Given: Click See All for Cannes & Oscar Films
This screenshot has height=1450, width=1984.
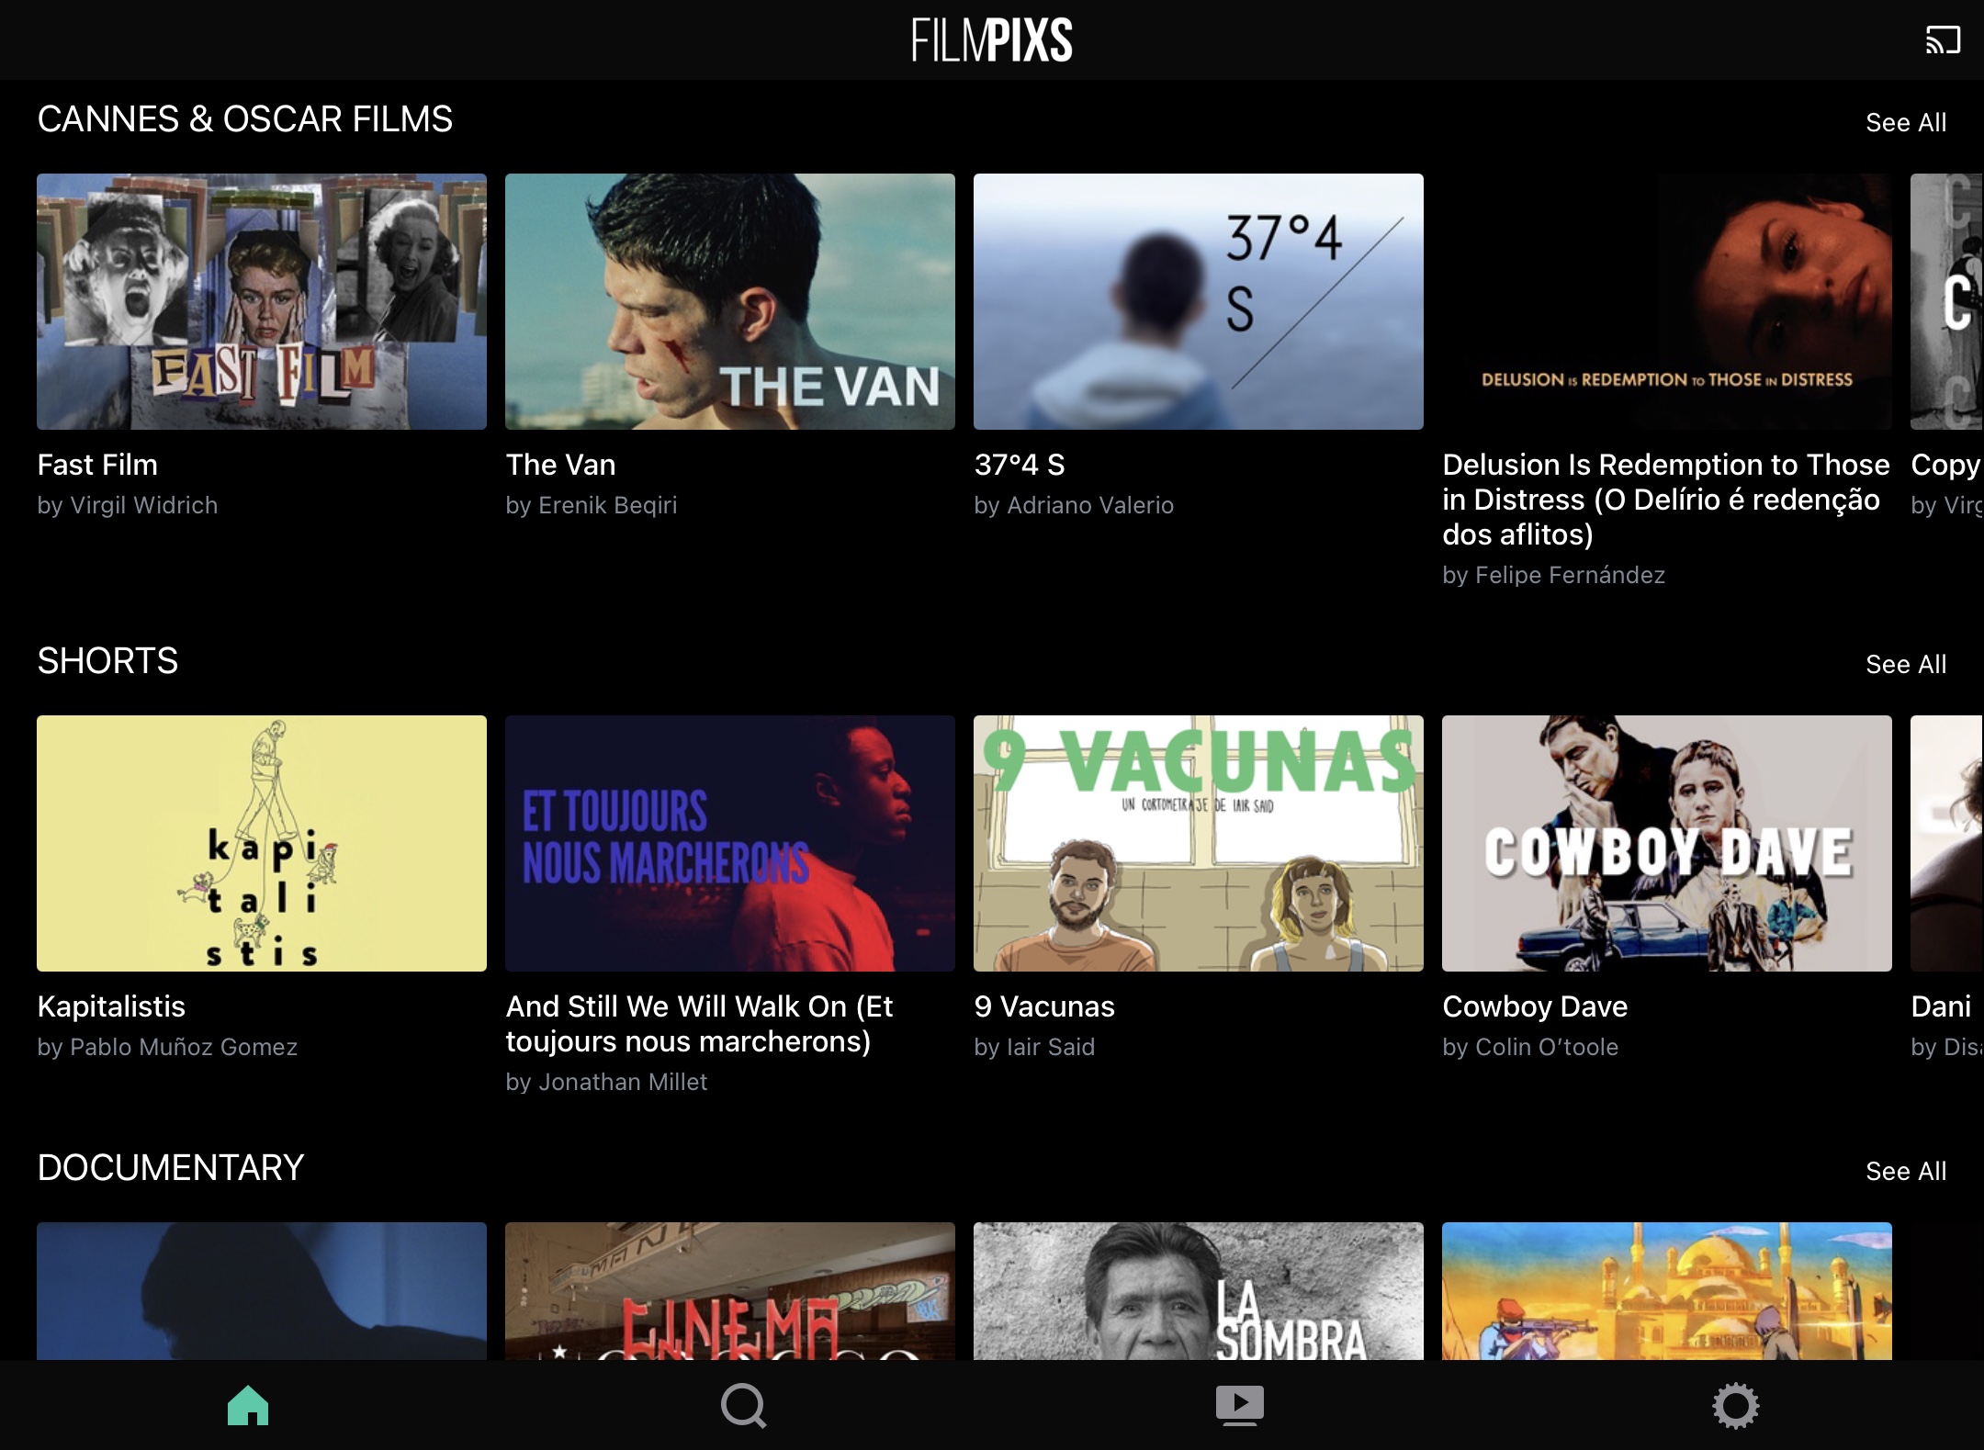Looking at the screenshot, I should point(1906,121).
